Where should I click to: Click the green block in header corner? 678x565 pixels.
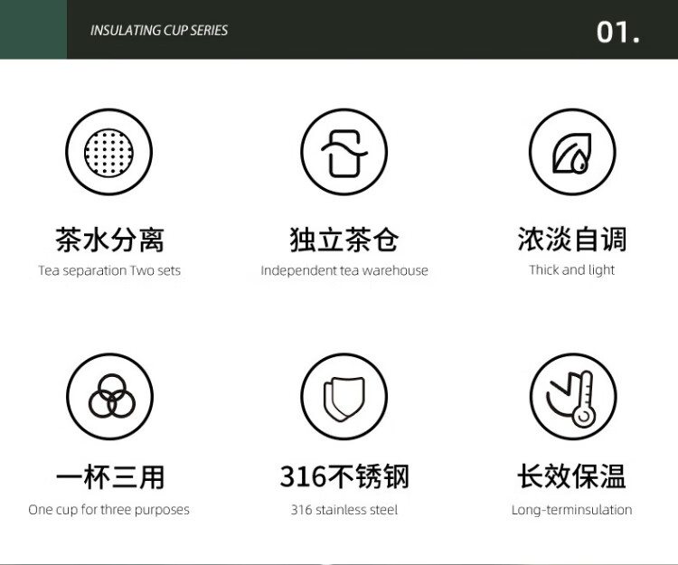pos(33,29)
